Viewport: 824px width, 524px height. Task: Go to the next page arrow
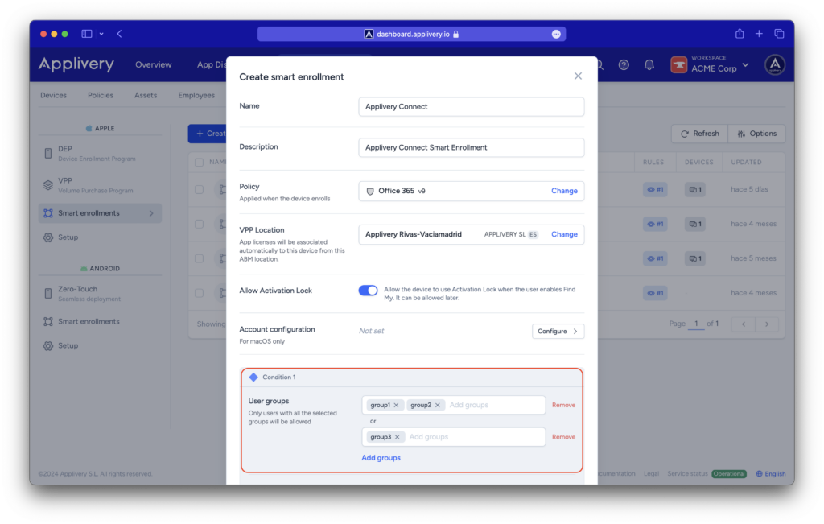[x=767, y=324]
